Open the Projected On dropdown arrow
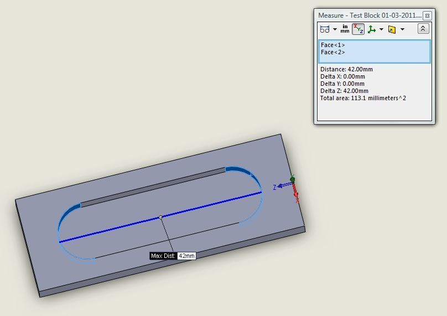 click(x=402, y=29)
